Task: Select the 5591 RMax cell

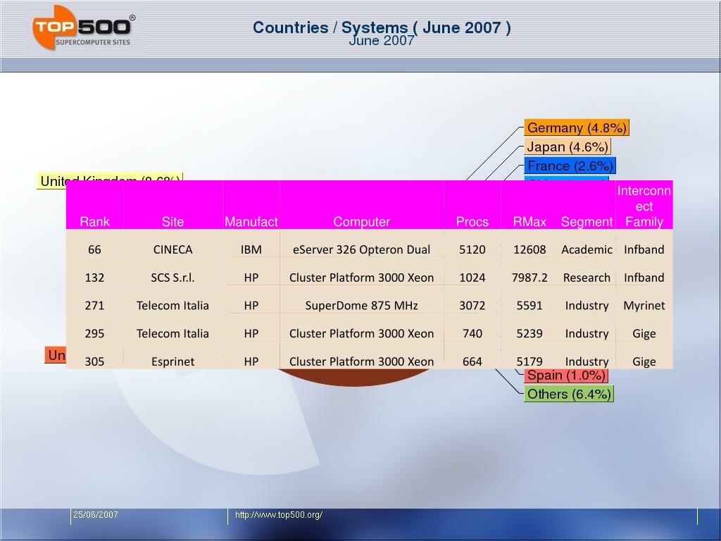Action: [529, 306]
